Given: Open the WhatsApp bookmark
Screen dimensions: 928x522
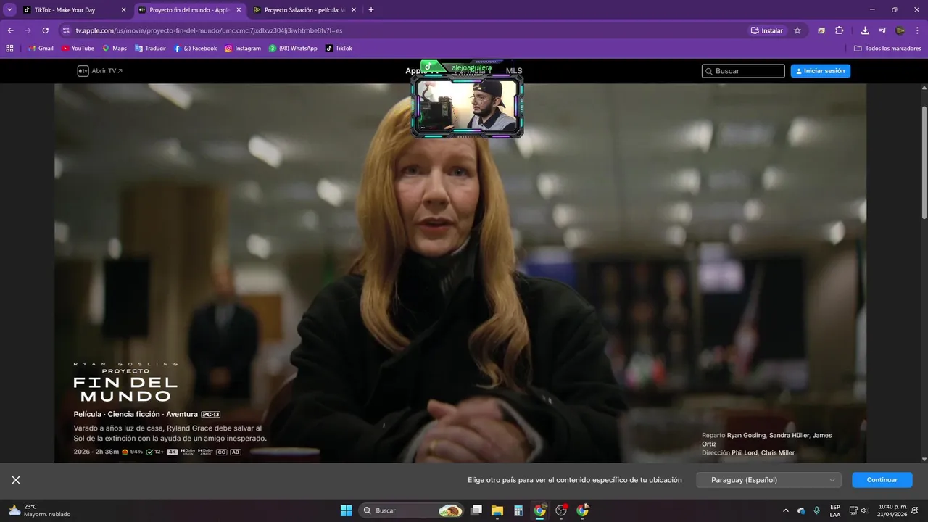Looking at the screenshot, I should pyautogui.click(x=293, y=49).
